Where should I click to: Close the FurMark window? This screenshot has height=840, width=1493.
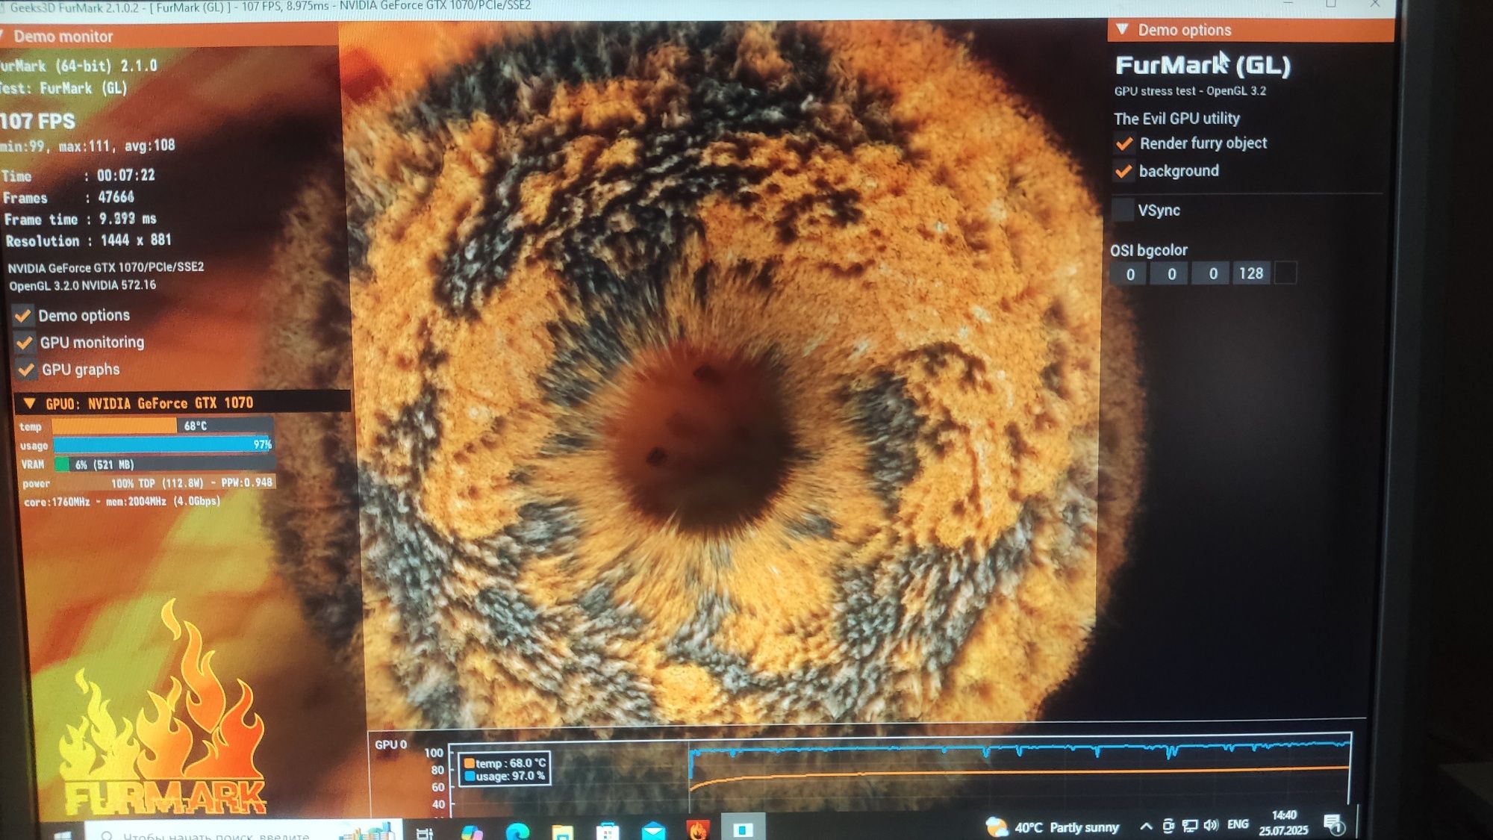click(1375, 4)
